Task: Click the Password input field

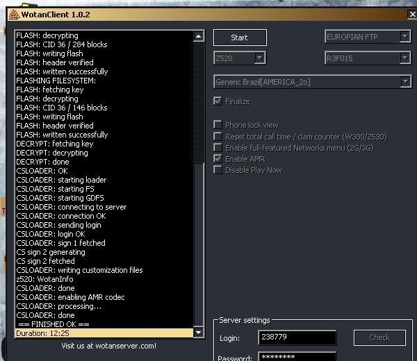Action: tap(297, 356)
